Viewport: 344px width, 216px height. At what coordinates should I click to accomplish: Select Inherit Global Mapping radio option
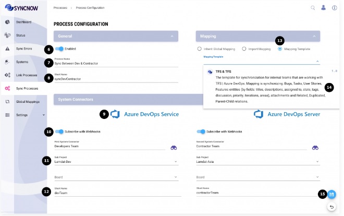pyautogui.click(x=199, y=49)
